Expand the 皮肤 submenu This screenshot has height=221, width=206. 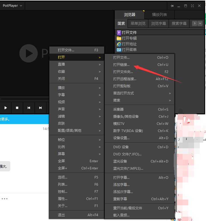click(77, 123)
